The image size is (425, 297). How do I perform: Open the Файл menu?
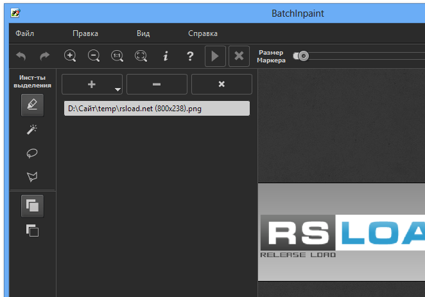[x=24, y=33]
